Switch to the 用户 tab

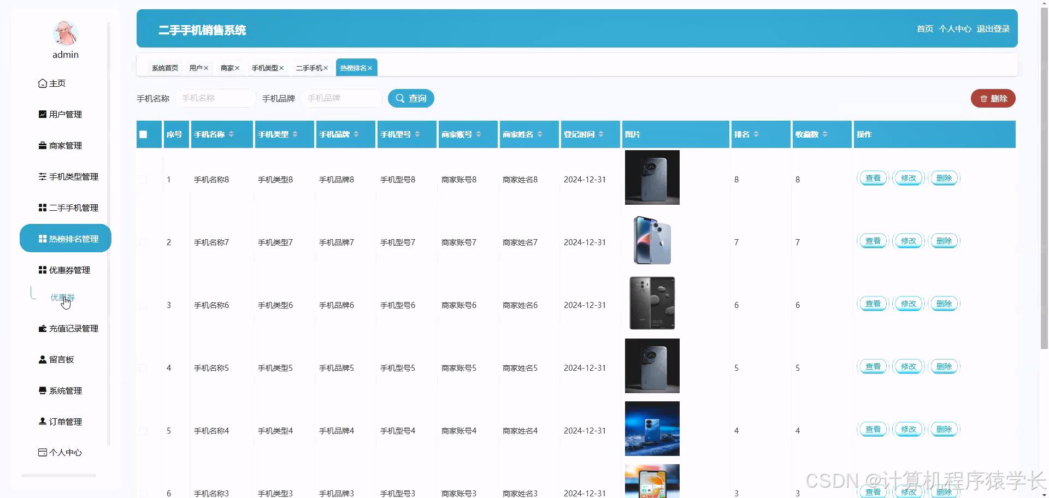(x=196, y=68)
